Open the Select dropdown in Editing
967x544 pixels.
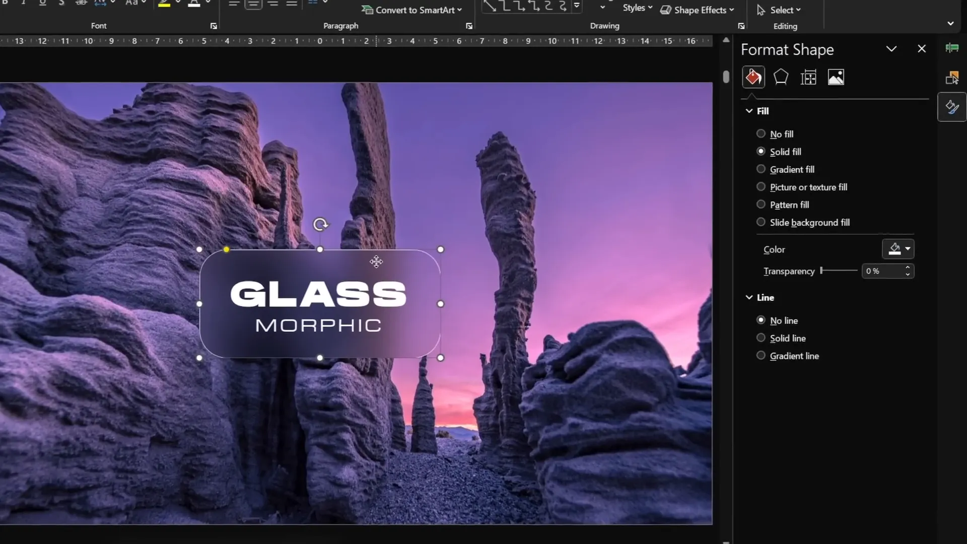coord(779,10)
